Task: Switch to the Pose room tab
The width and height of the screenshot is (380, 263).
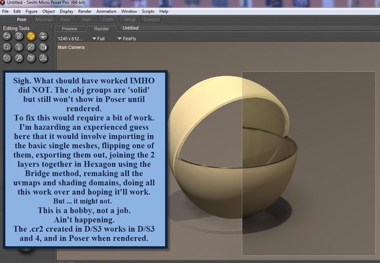Action: (22, 20)
